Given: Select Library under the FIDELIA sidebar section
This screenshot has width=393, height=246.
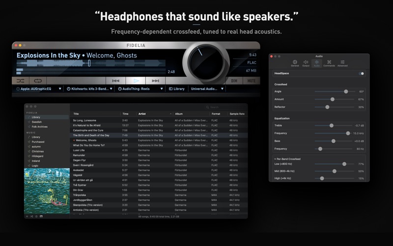Looking at the screenshot, I should [x=47, y=117].
